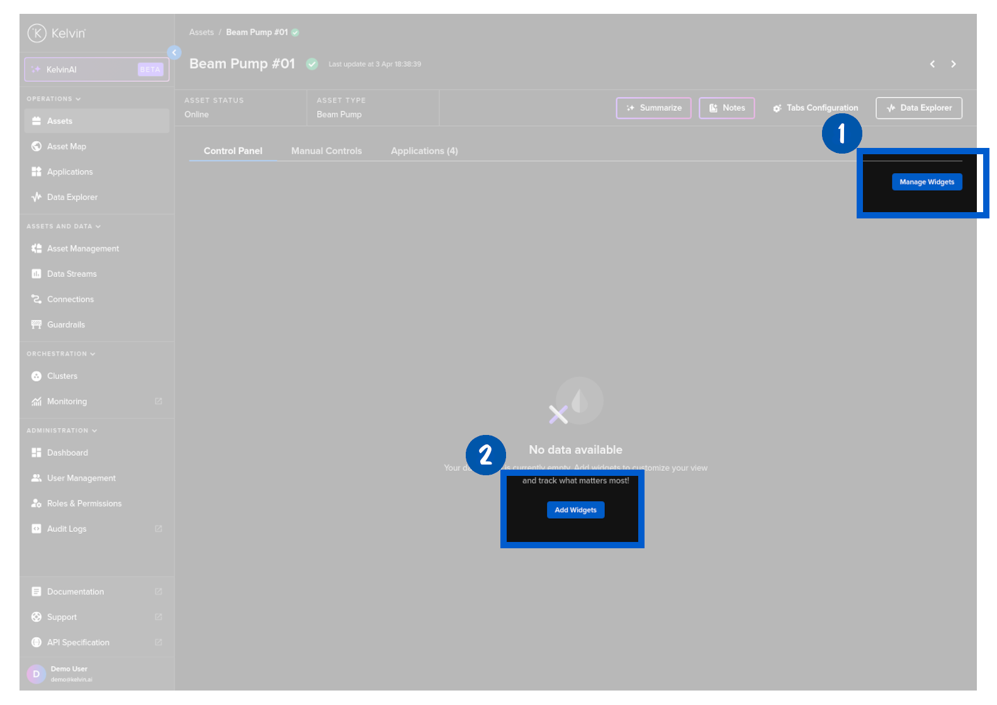This screenshot has height=705, width=997.
Task: Click the Manage Widgets button
Action: pos(927,182)
